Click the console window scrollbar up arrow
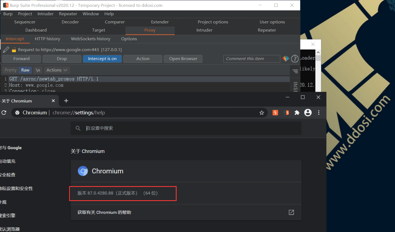The width and height of the screenshot is (395, 232). (318, 52)
